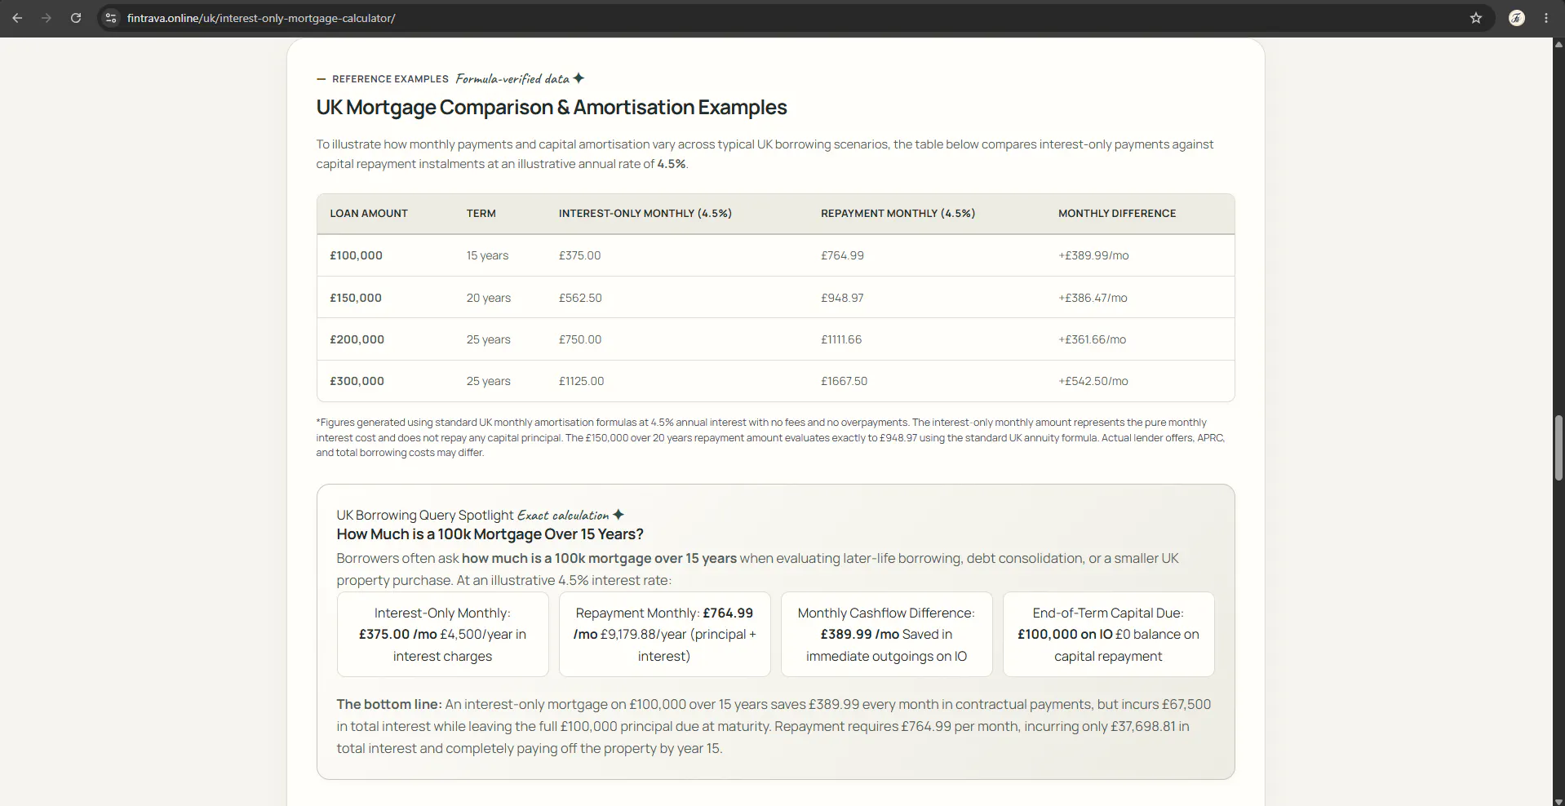Open the browser profile avatar
1565x806 pixels.
(1517, 18)
